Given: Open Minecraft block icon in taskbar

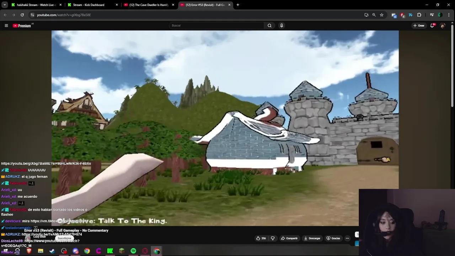Looking at the screenshot, I should tap(122, 251).
